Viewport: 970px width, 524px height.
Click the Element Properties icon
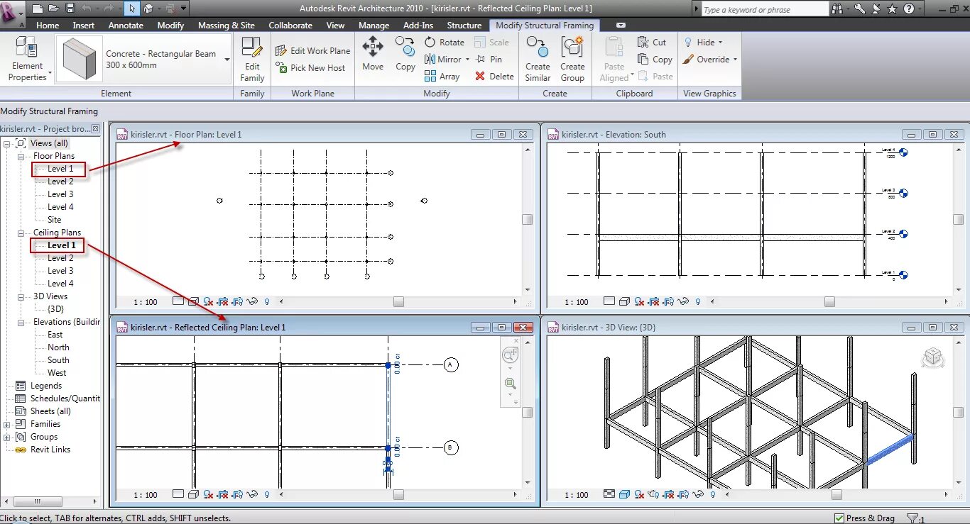(27, 48)
